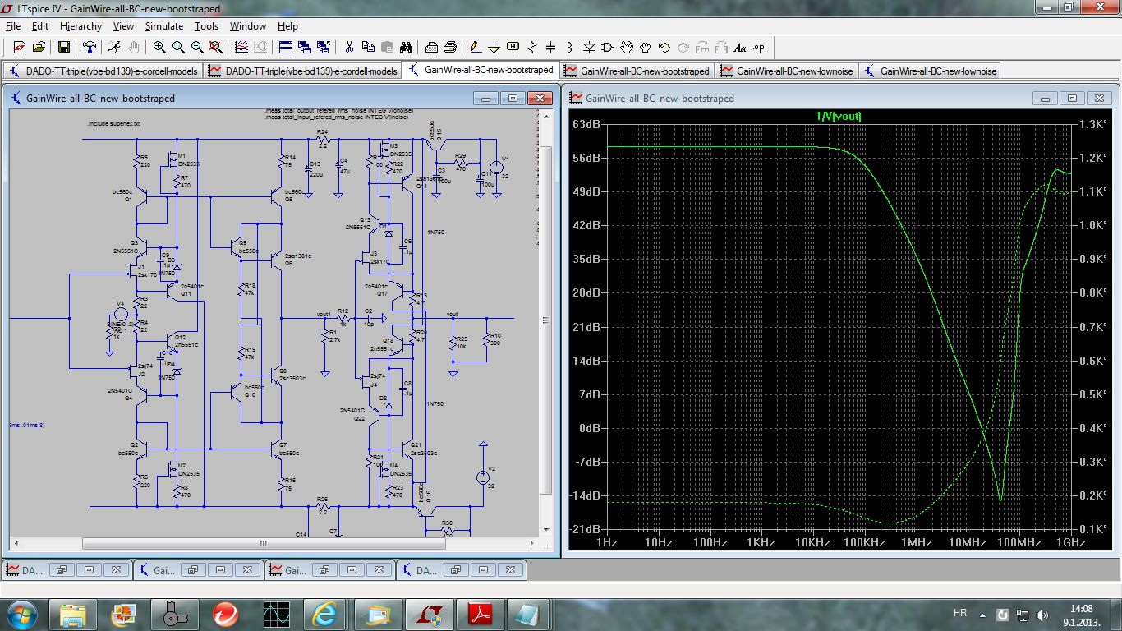Click the New Schematic toolbar icon
This screenshot has width=1122, height=631.
pos(19,47)
